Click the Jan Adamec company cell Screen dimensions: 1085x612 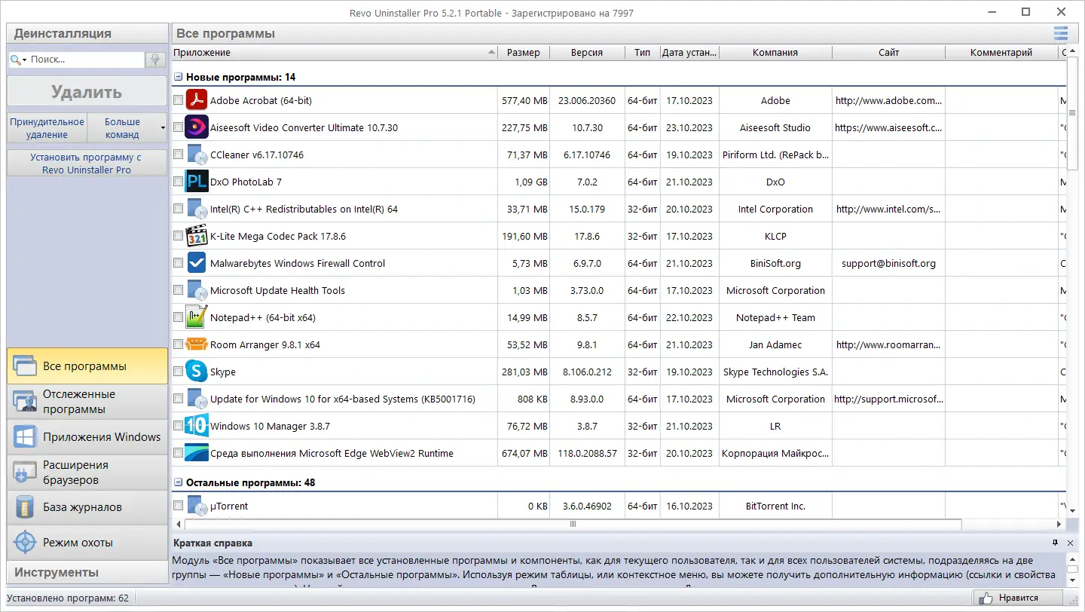coord(775,344)
